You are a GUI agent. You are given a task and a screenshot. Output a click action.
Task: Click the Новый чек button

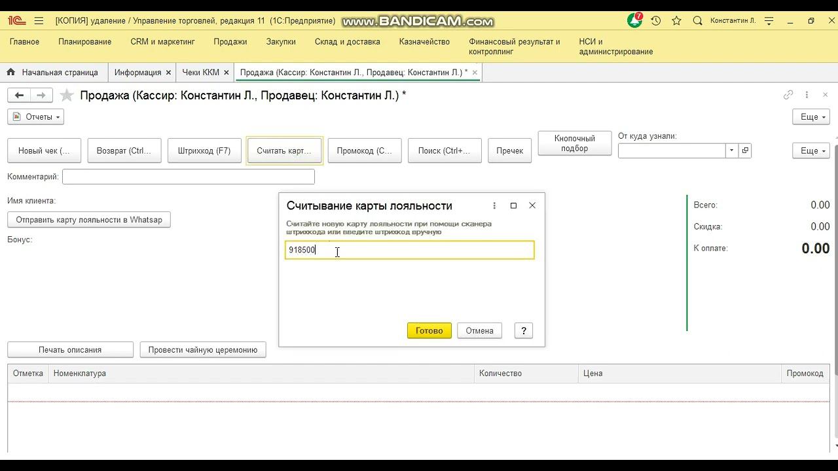[x=44, y=150]
